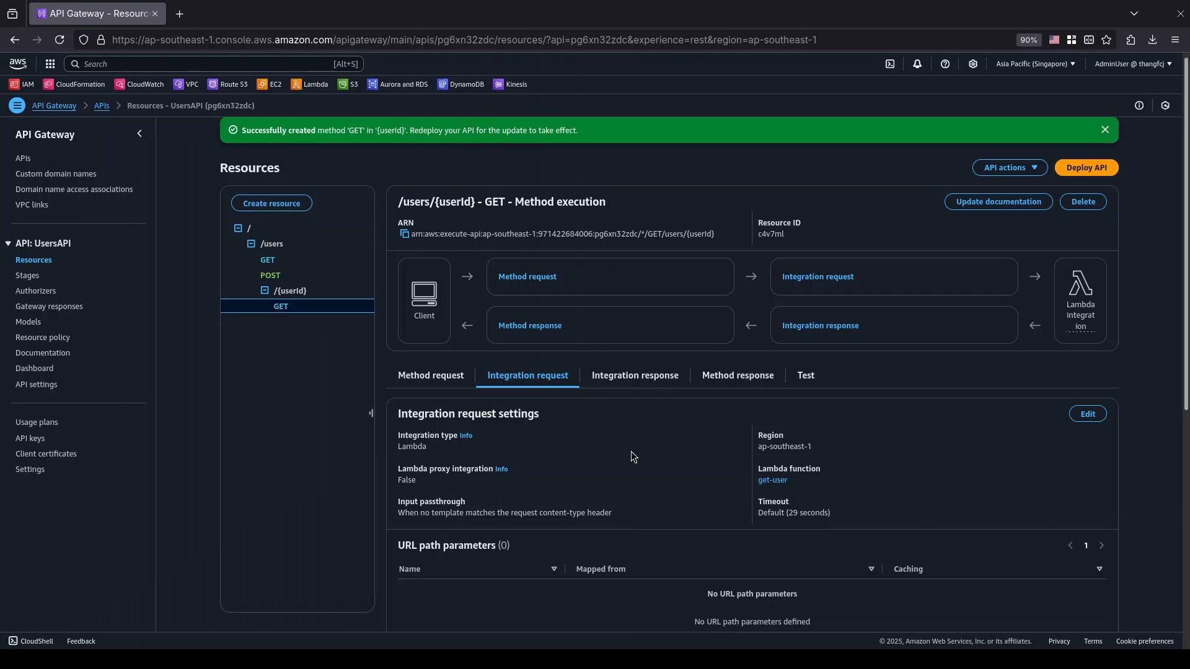
Task: Collapse the /{userId} resource node
Action: pos(265,291)
